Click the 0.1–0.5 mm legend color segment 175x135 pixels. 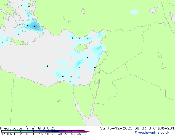point(5,131)
